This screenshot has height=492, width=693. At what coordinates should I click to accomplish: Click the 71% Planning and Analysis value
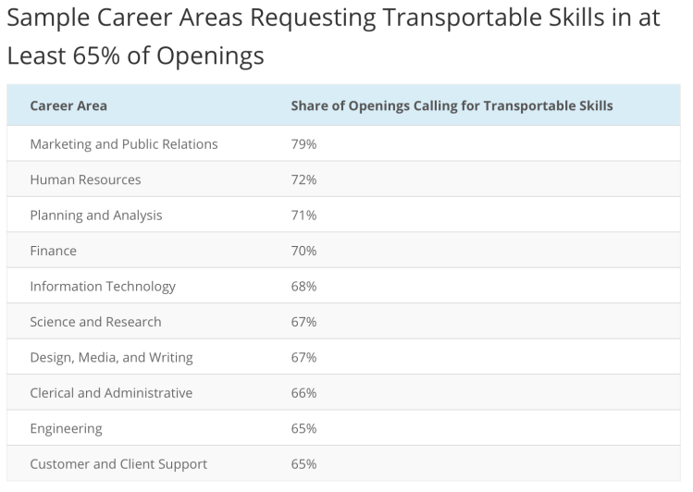click(303, 215)
